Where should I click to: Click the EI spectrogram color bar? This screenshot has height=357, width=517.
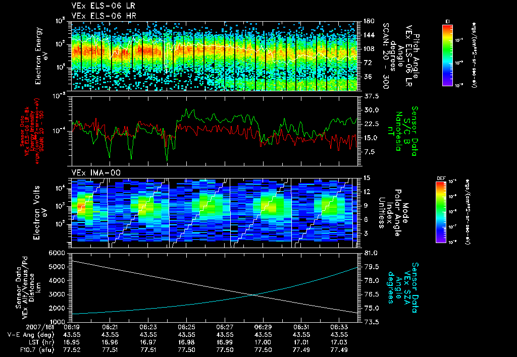pos(447,55)
